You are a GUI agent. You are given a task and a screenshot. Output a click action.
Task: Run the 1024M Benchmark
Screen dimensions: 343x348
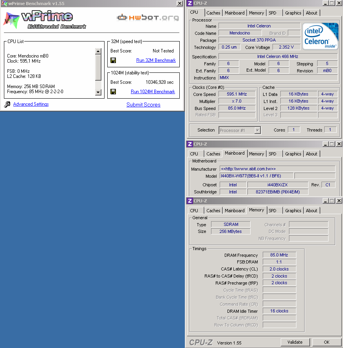(x=153, y=92)
